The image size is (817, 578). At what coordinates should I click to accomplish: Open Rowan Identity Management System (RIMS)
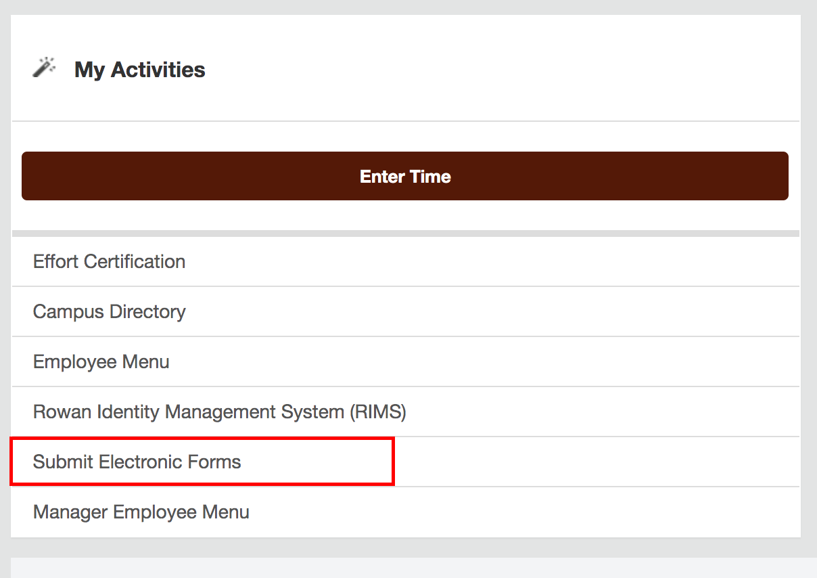click(x=219, y=412)
